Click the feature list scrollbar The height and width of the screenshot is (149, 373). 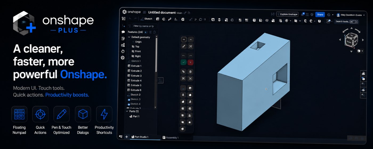coord(156,55)
